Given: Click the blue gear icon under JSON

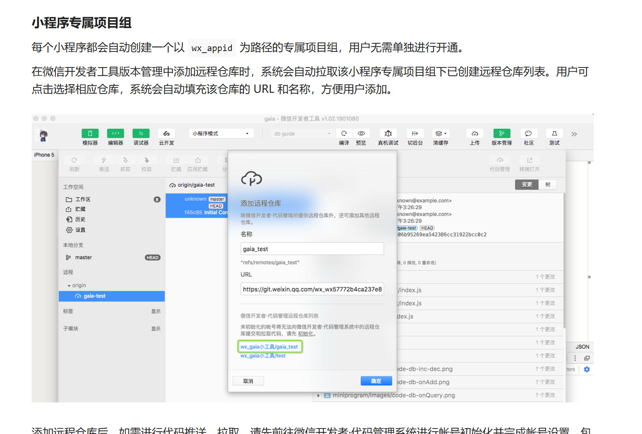Looking at the screenshot, I should 587,369.
